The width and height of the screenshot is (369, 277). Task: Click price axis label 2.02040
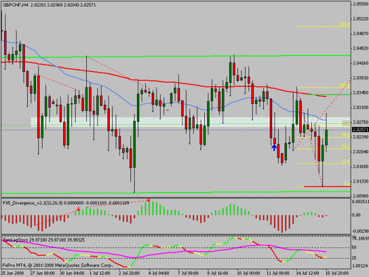point(361,152)
